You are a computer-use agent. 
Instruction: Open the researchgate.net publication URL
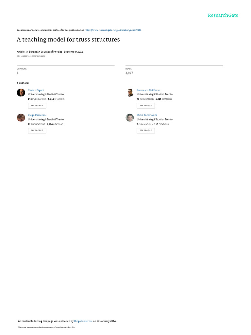113,30
